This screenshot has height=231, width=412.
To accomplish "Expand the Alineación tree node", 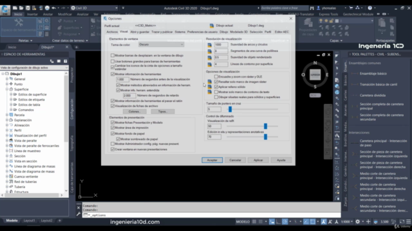I will click(x=7, y=125).
